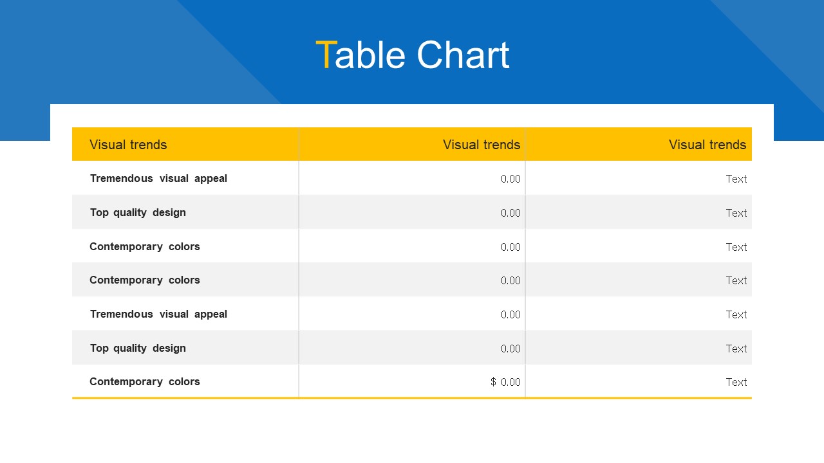
Task: Select the second "Top quality design" row label
Action: [138, 349]
